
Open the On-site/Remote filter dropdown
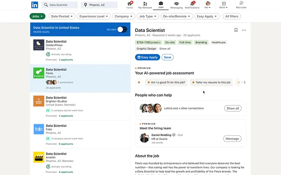point(177,16)
